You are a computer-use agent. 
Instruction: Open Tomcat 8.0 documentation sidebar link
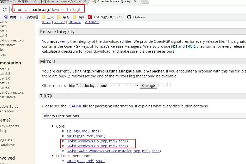tap(5, 78)
